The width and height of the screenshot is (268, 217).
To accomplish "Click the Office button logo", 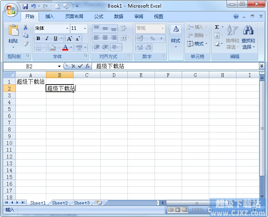I will [x=11, y=9].
